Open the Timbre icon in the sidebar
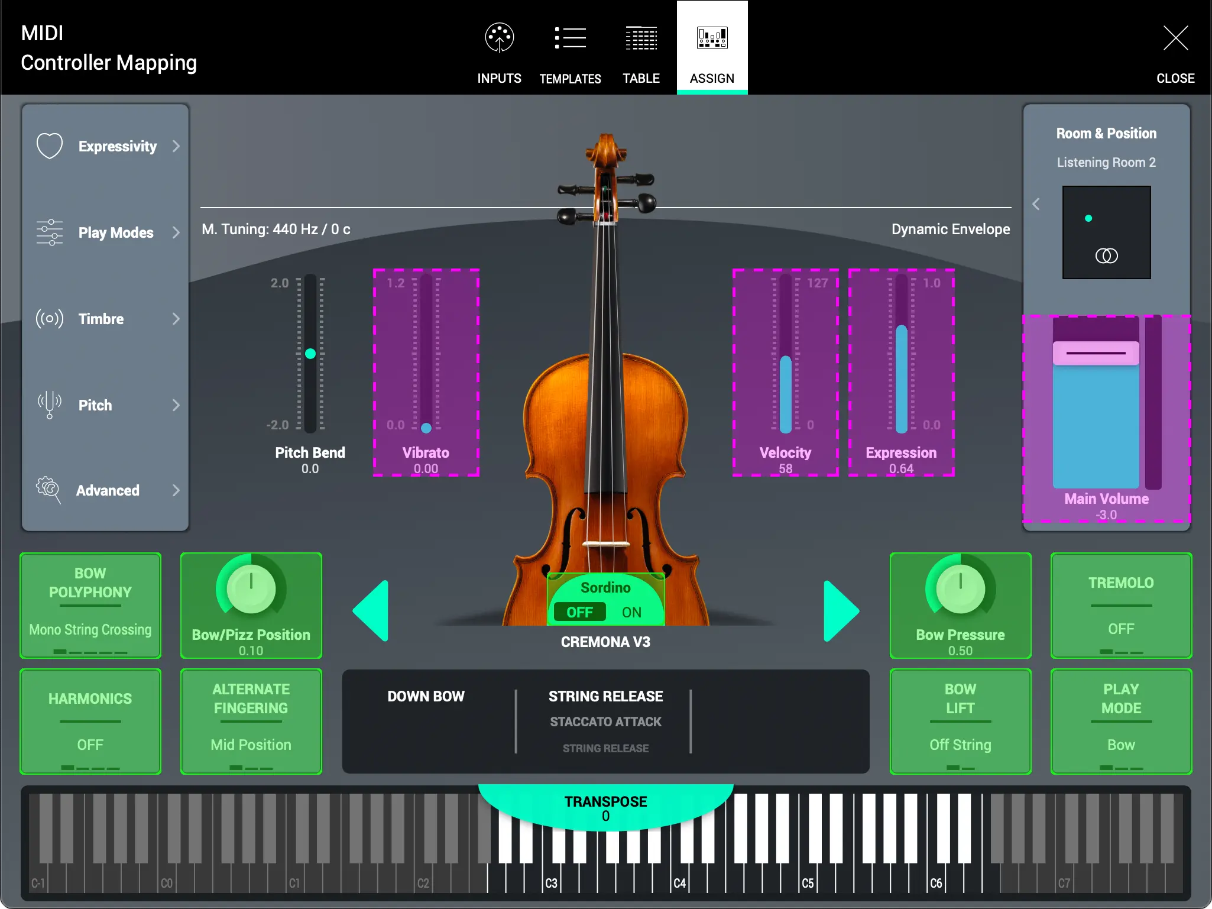 (x=50, y=319)
